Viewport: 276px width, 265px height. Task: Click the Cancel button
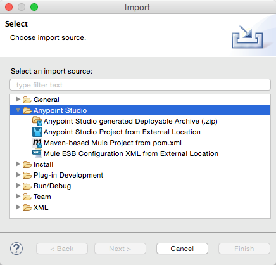tap(182, 249)
